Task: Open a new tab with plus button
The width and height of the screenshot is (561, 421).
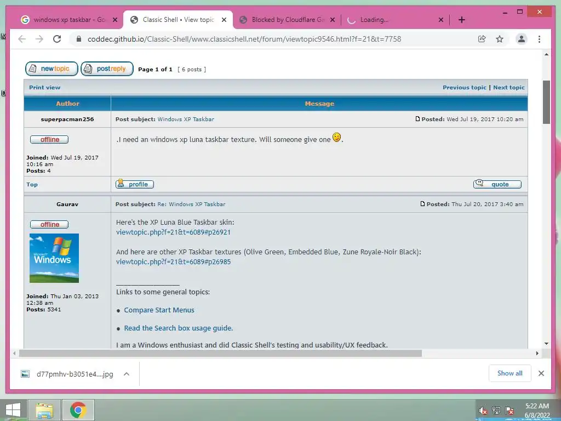Action: (x=462, y=20)
